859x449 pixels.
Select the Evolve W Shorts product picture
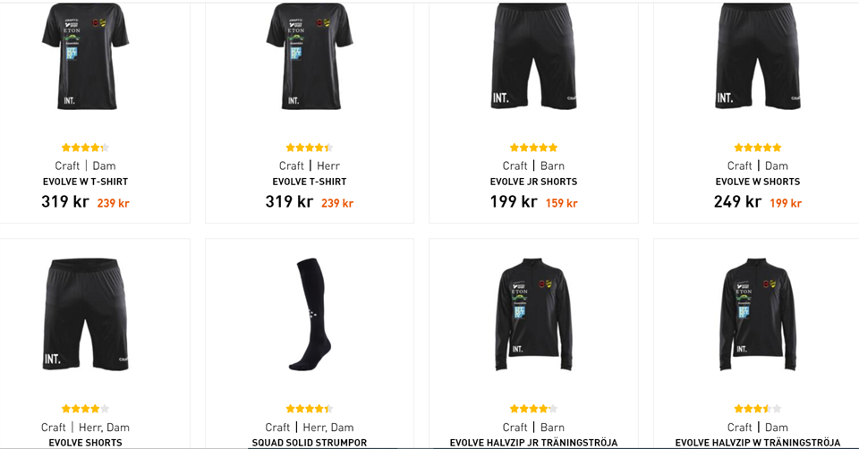pyautogui.click(x=758, y=56)
